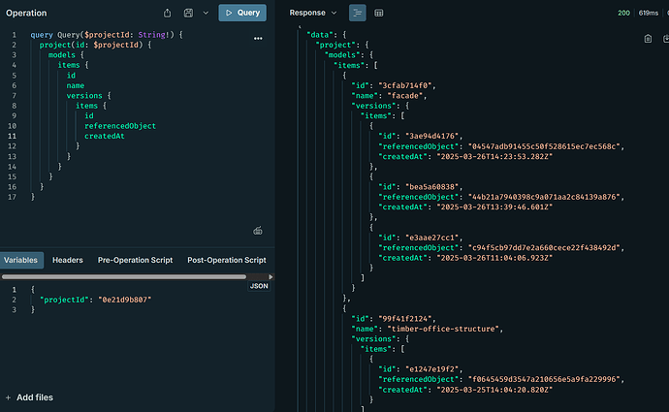This screenshot has width=669, height=412.
Task: Click the projectId value "0e21d9b807"
Action: point(124,300)
